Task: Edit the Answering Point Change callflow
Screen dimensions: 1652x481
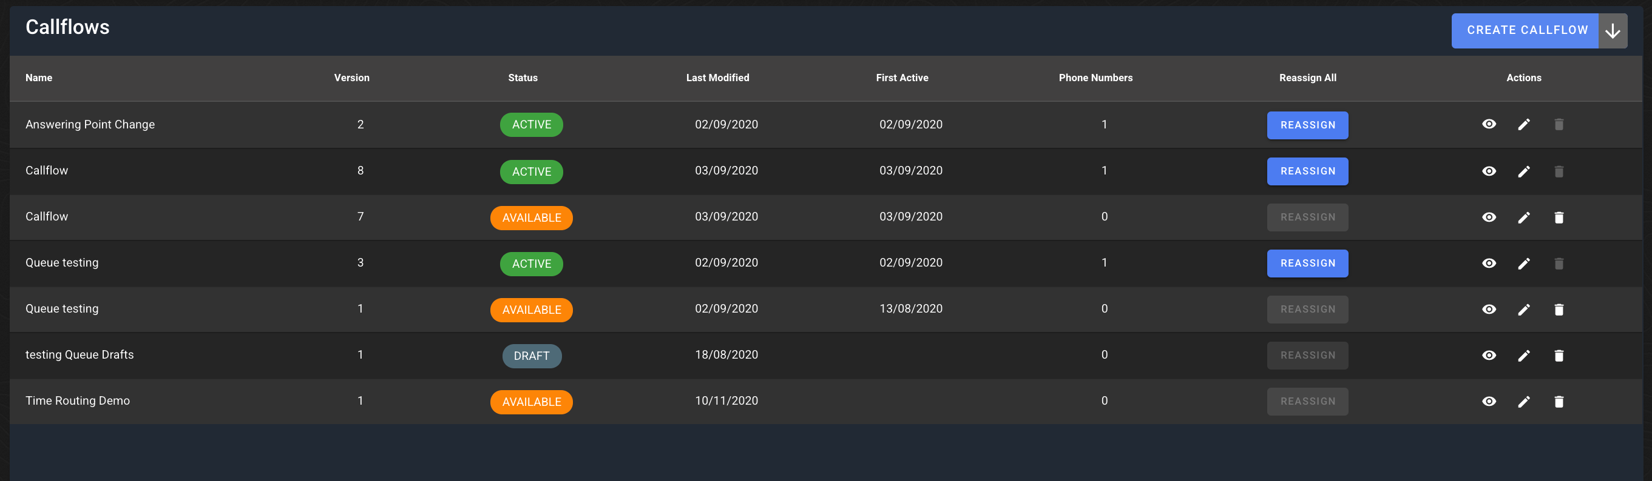Action: (1524, 124)
